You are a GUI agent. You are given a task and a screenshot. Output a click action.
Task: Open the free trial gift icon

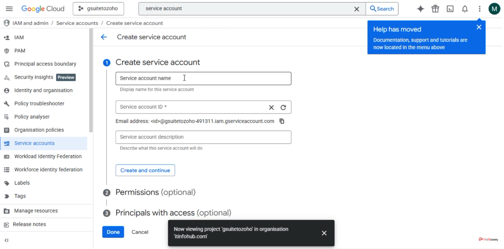[435, 9]
